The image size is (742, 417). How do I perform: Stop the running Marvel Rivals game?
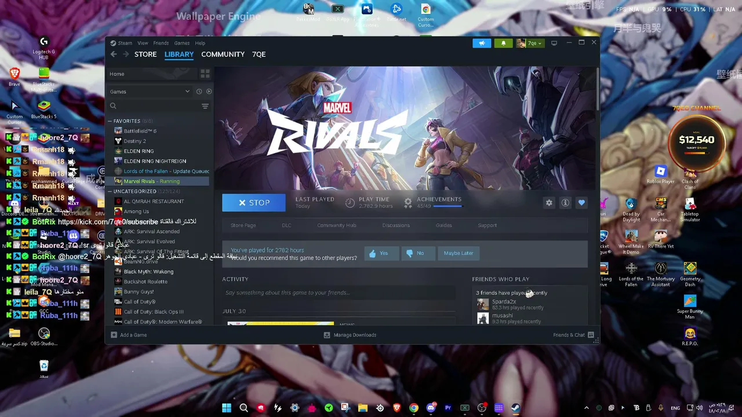click(x=254, y=203)
